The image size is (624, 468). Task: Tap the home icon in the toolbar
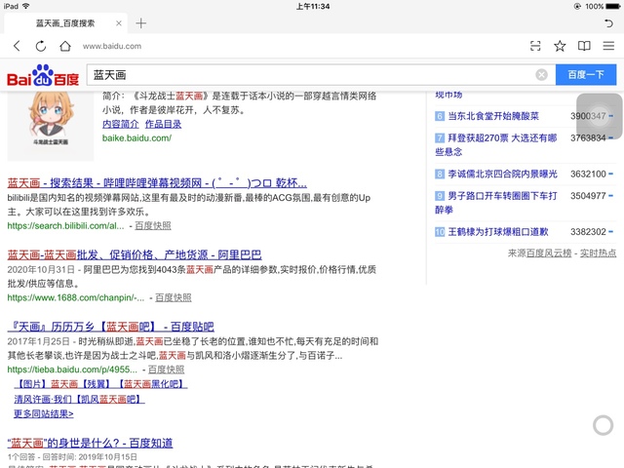65,46
